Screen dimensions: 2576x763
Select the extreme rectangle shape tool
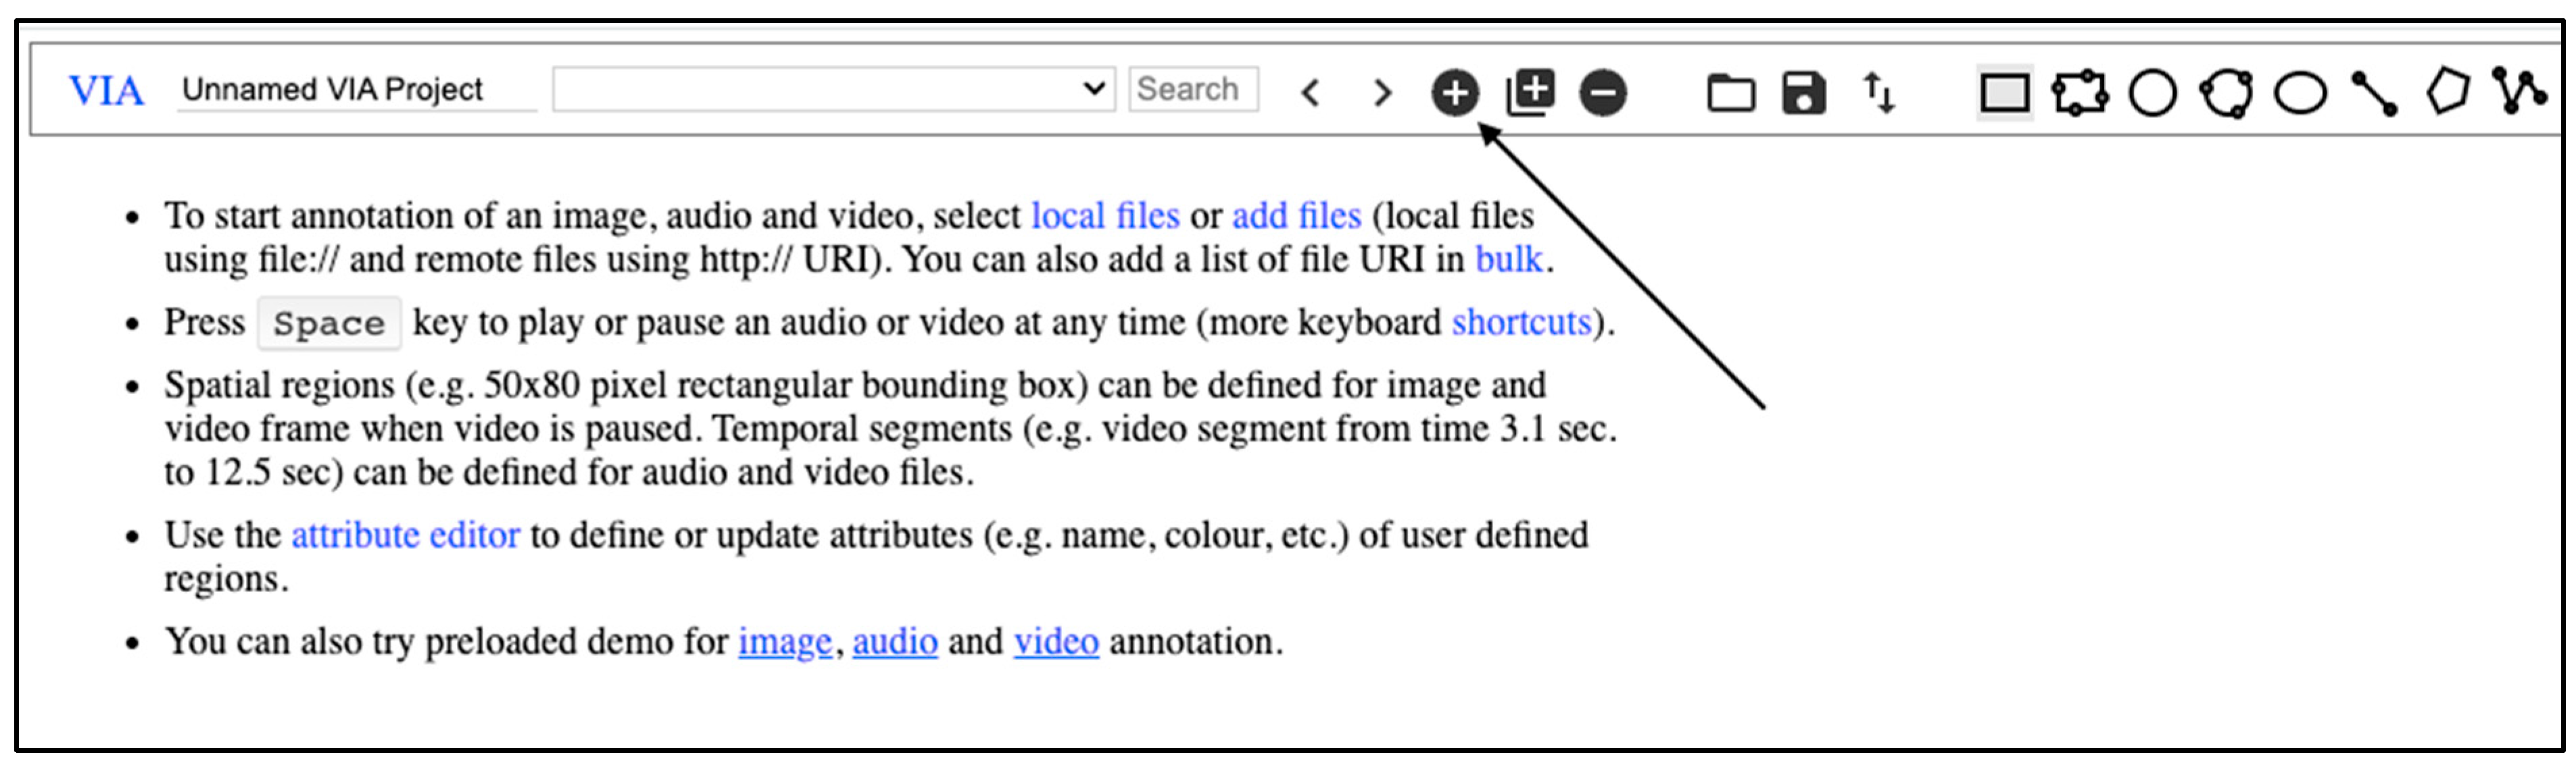pyautogui.click(x=2079, y=93)
